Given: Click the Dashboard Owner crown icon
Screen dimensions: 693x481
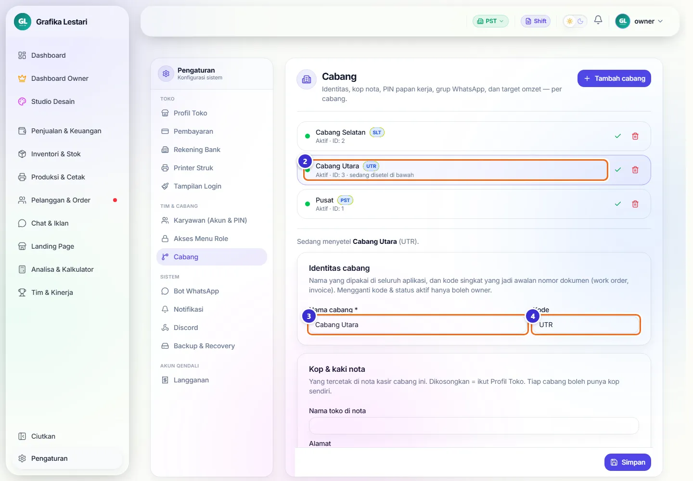Looking at the screenshot, I should point(22,78).
